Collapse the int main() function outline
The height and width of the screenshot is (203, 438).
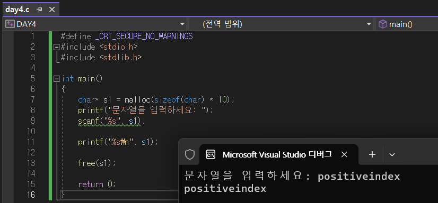tap(57, 79)
